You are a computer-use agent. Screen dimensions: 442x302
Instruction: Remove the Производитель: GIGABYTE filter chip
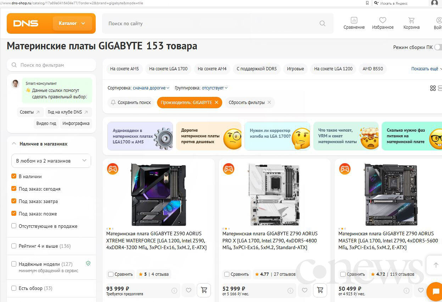pyautogui.click(x=217, y=103)
